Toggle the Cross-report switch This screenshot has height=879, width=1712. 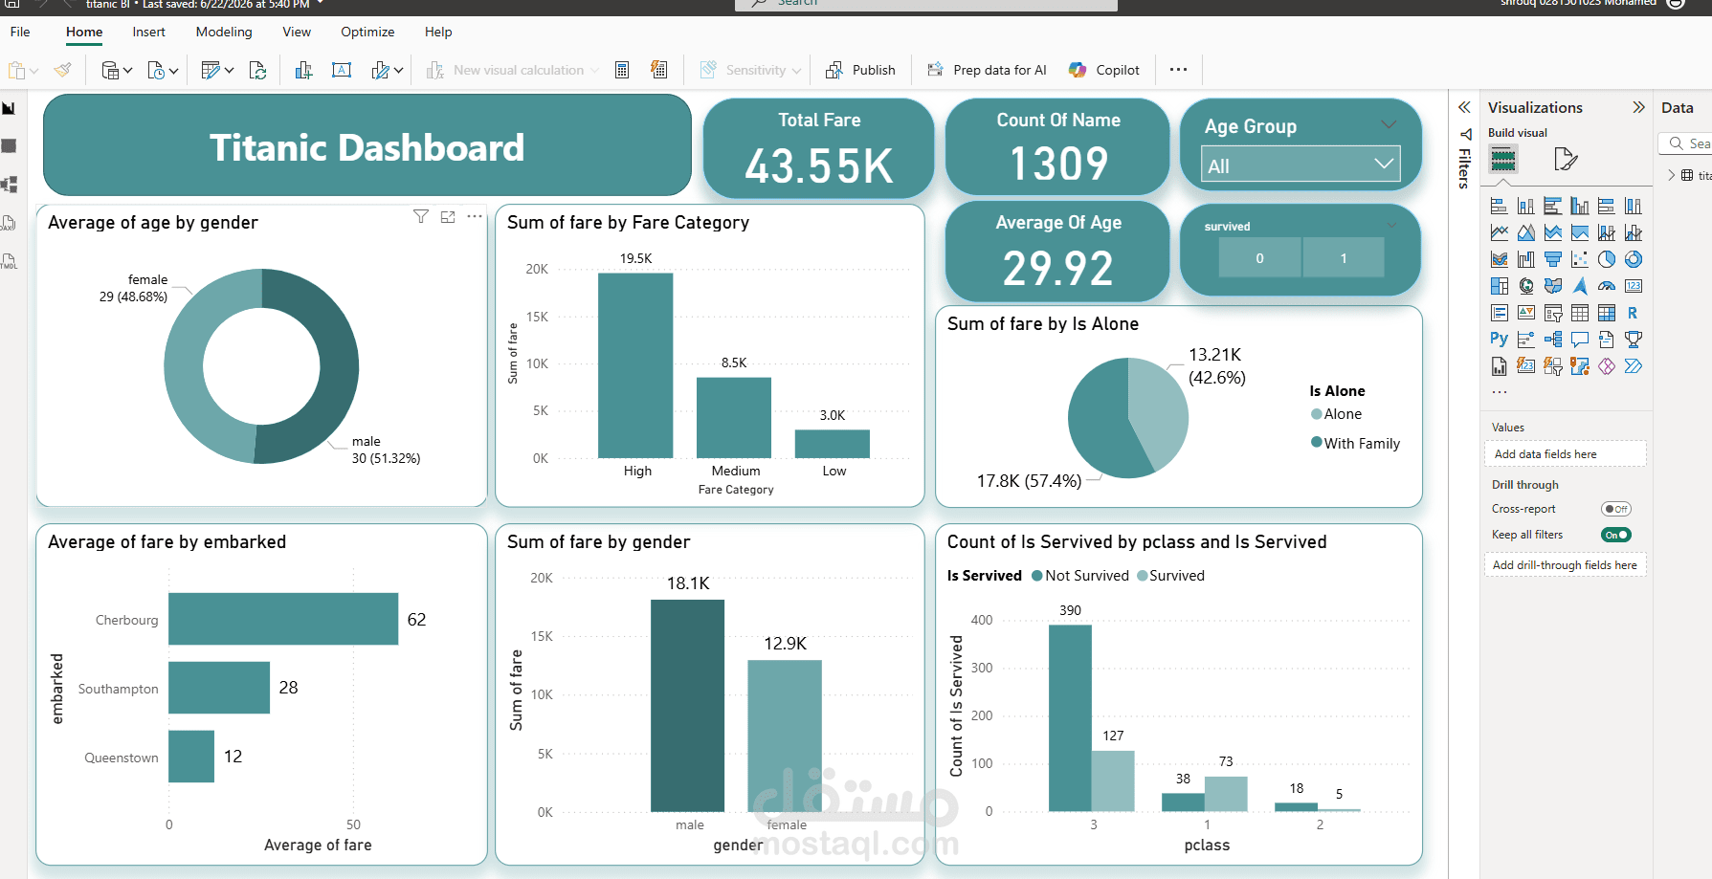pyautogui.click(x=1616, y=509)
